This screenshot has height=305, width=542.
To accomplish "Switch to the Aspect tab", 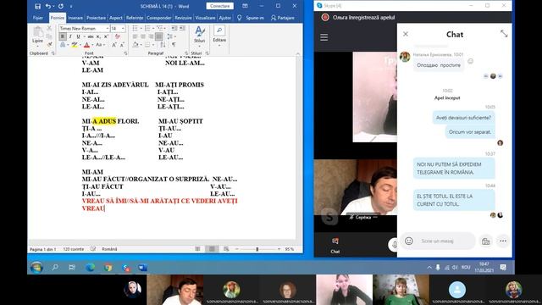I will point(116,18).
